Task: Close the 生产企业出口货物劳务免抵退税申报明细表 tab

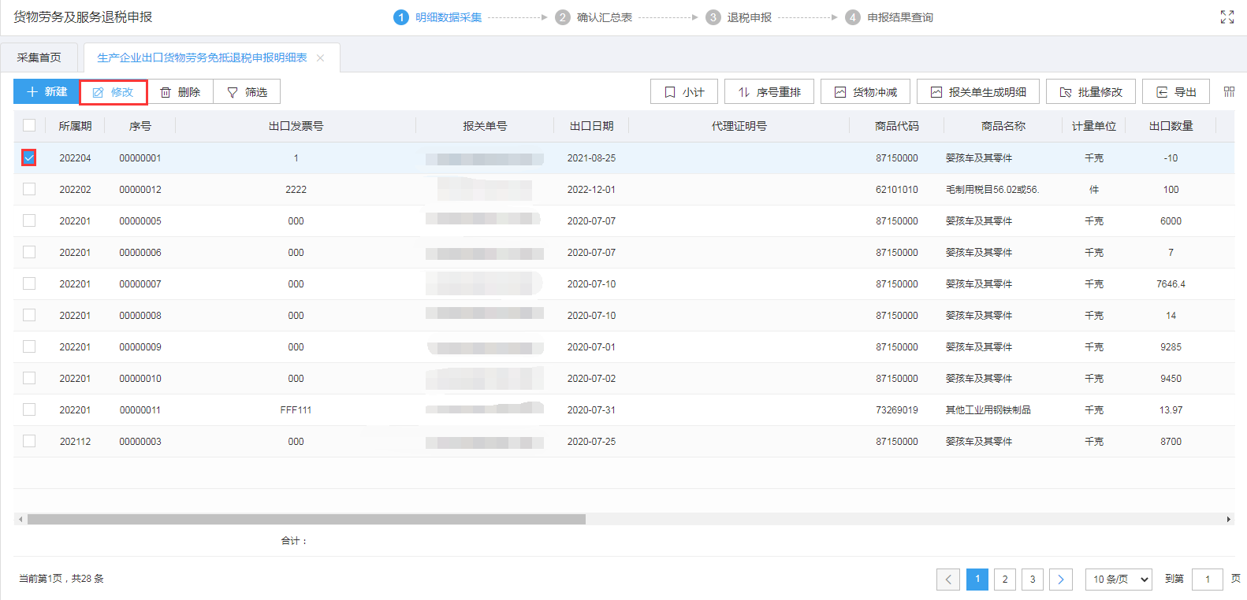Action: pos(320,58)
